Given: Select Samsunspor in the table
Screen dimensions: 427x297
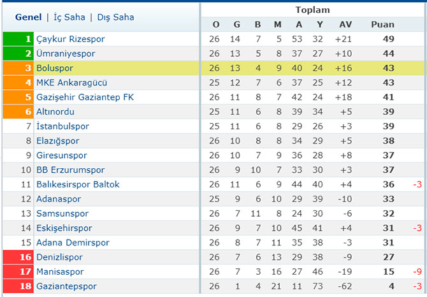Looking at the screenshot, I should [x=62, y=214].
